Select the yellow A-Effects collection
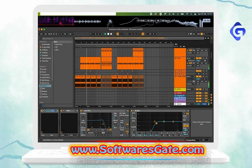The image size is (252, 168). (44, 50)
